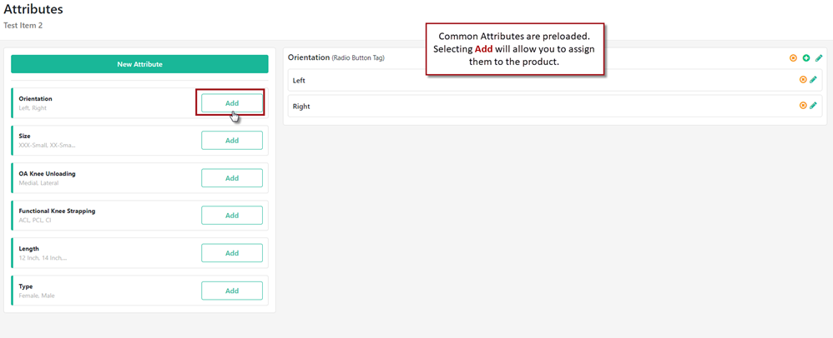This screenshot has width=833, height=338.
Task: Delete the Left option using orange X
Action: [803, 80]
